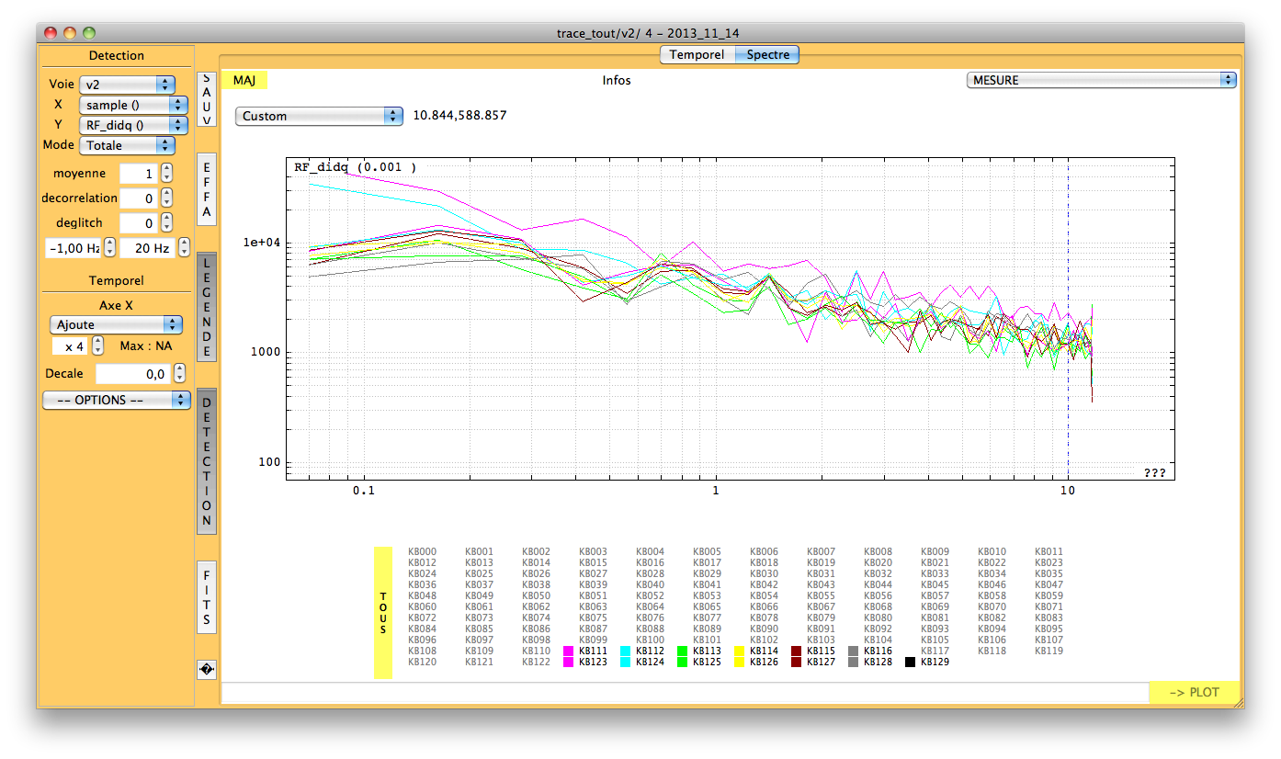
Task: Click the black swatch beside KB129
Action: pos(910,662)
